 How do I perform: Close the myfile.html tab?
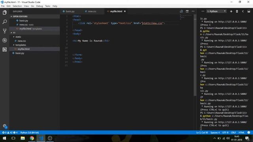pos(125,11)
